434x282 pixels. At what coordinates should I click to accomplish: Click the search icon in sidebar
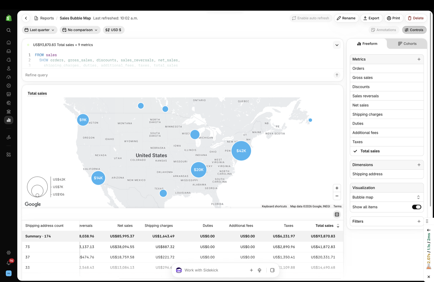[9, 30]
